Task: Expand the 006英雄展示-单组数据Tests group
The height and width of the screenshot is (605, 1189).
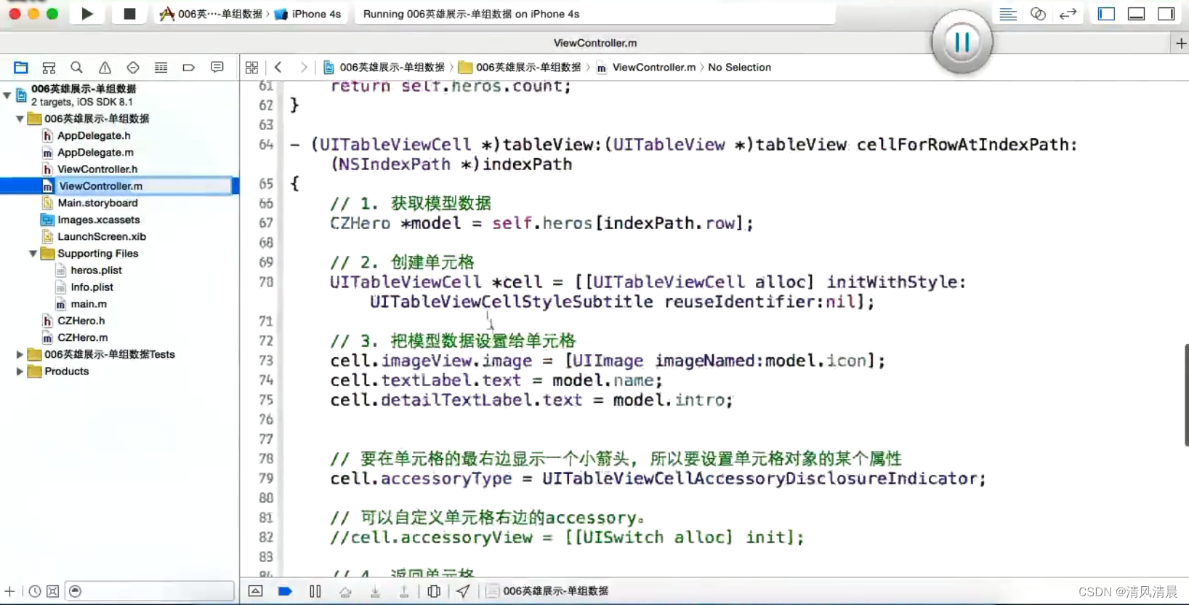Action: point(20,355)
